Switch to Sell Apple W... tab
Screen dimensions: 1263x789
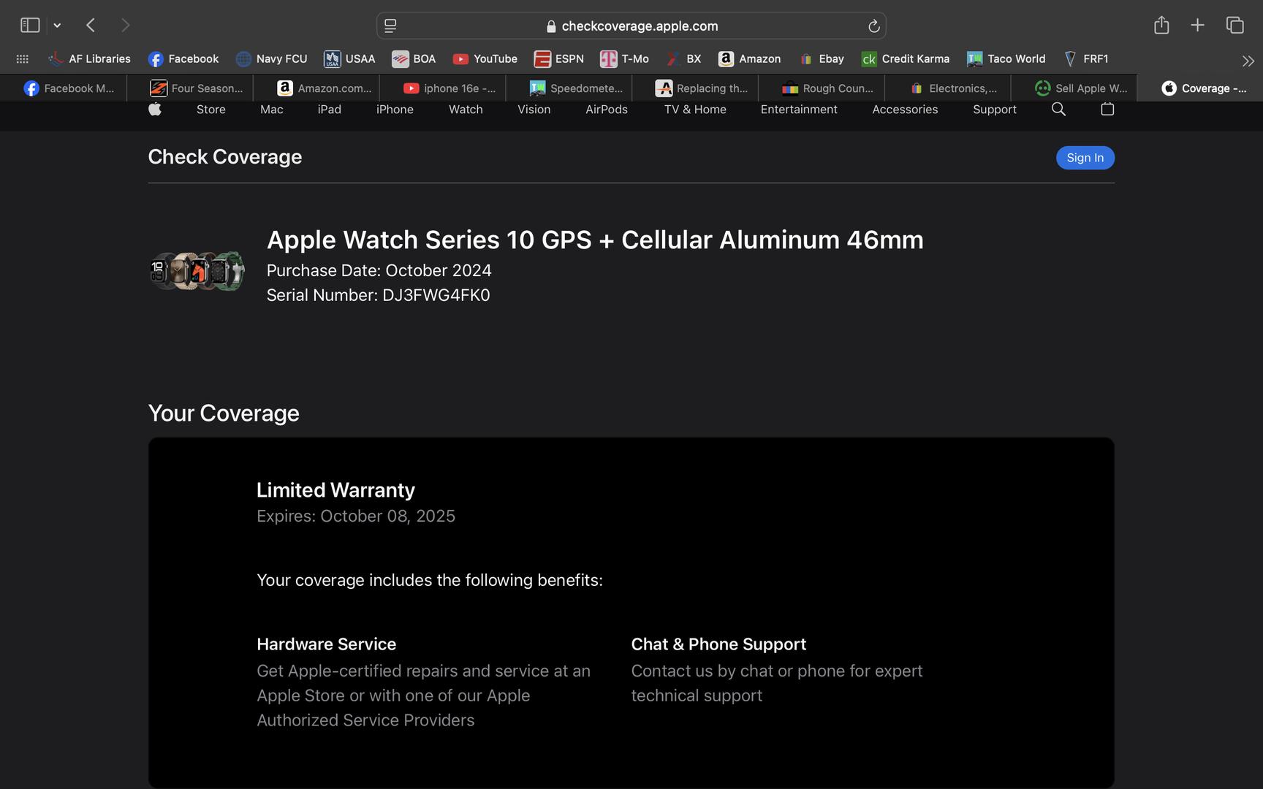(x=1075, y=88)
